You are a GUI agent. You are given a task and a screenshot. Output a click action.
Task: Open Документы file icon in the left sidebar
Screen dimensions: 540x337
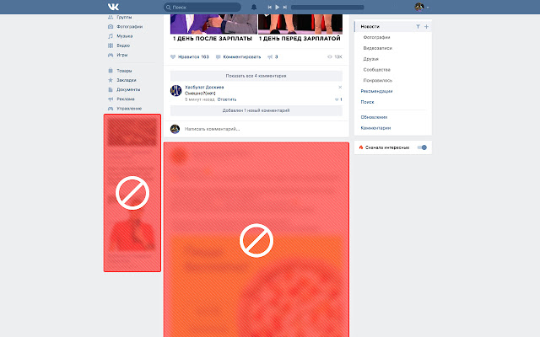pos(111,89)
